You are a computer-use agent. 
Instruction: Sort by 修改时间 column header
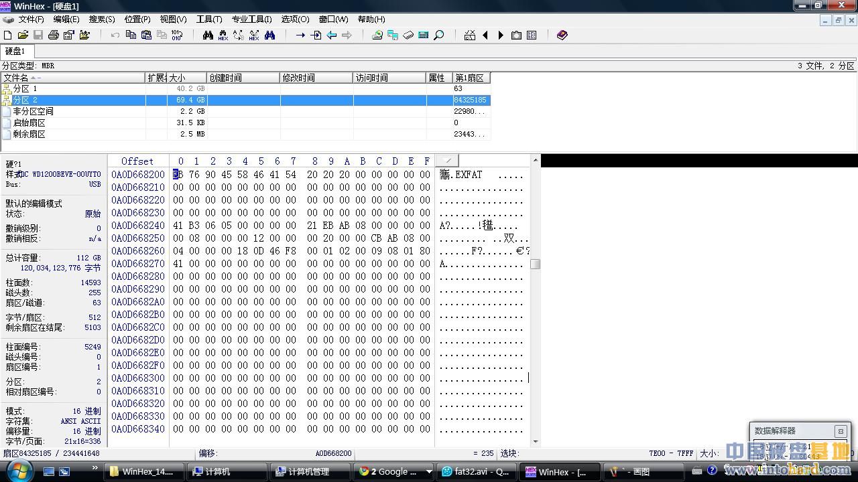click(316, 78)
